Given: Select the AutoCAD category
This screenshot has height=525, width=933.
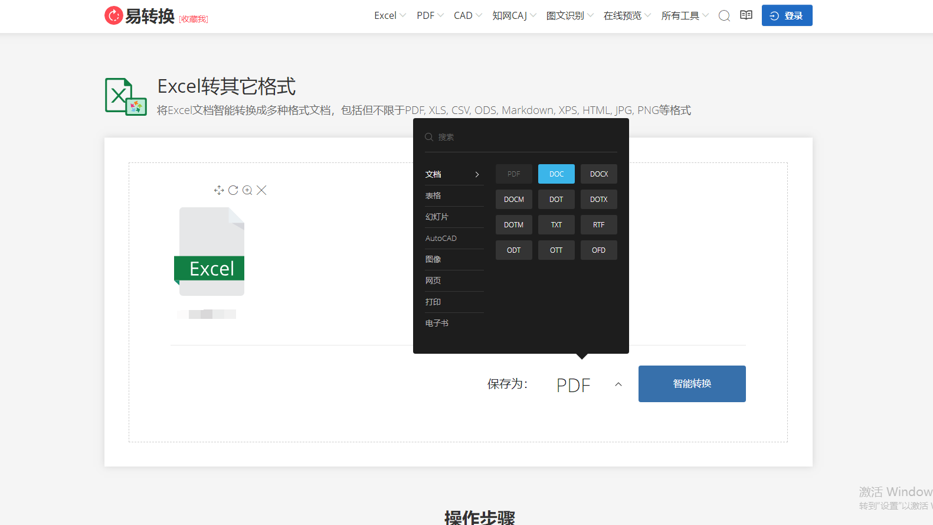Looking at the screenshot, I should point(454,238).
